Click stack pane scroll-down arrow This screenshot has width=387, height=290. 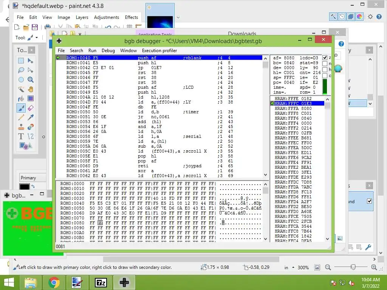pos(327,239)
